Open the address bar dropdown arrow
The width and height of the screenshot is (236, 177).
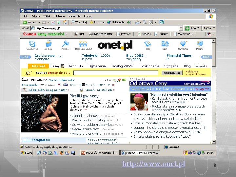tap(181, 28)
